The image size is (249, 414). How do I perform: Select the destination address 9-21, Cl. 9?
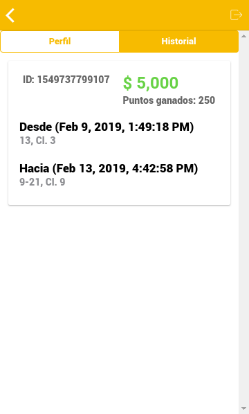[42, 182]
